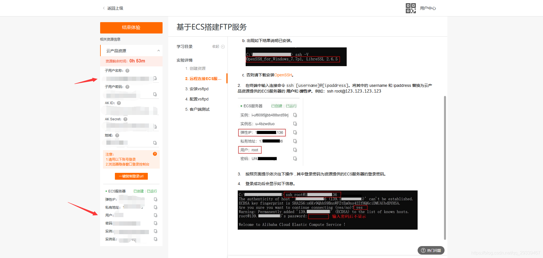Click the orange 结束体验 button
Screen dimensions: 543x258
click(131, 28)
